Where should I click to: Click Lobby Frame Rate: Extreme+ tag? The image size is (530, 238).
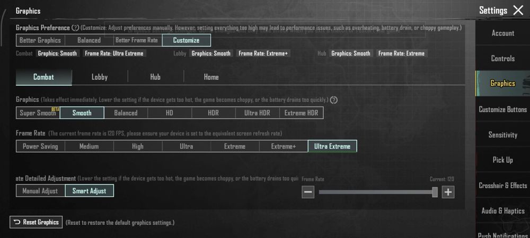263,53
